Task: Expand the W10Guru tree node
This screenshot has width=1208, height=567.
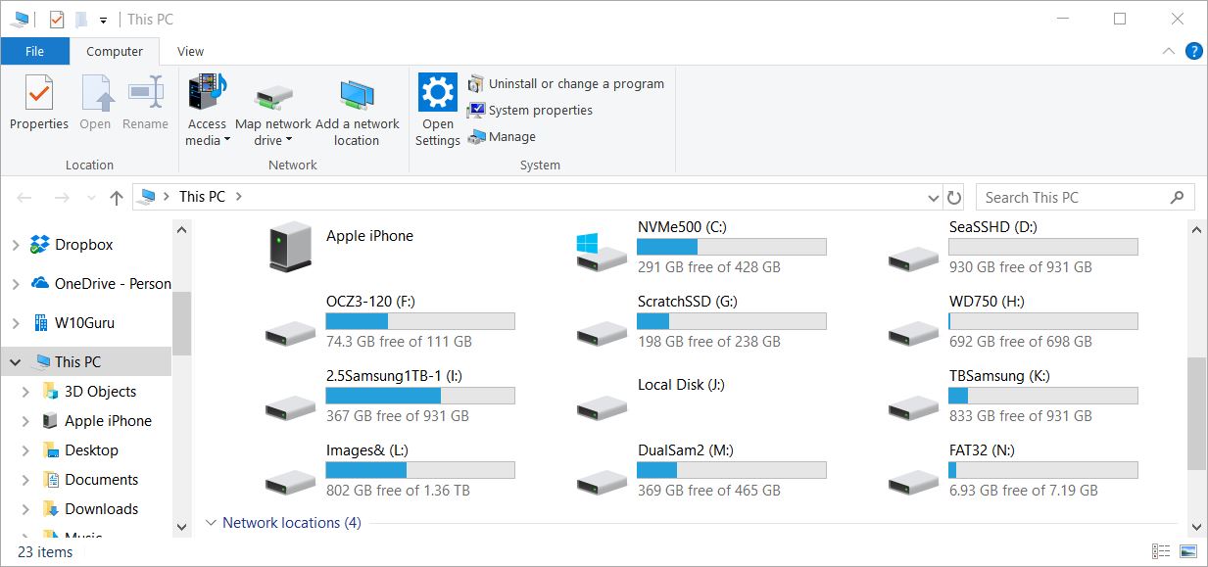Action: pos(15,323)
